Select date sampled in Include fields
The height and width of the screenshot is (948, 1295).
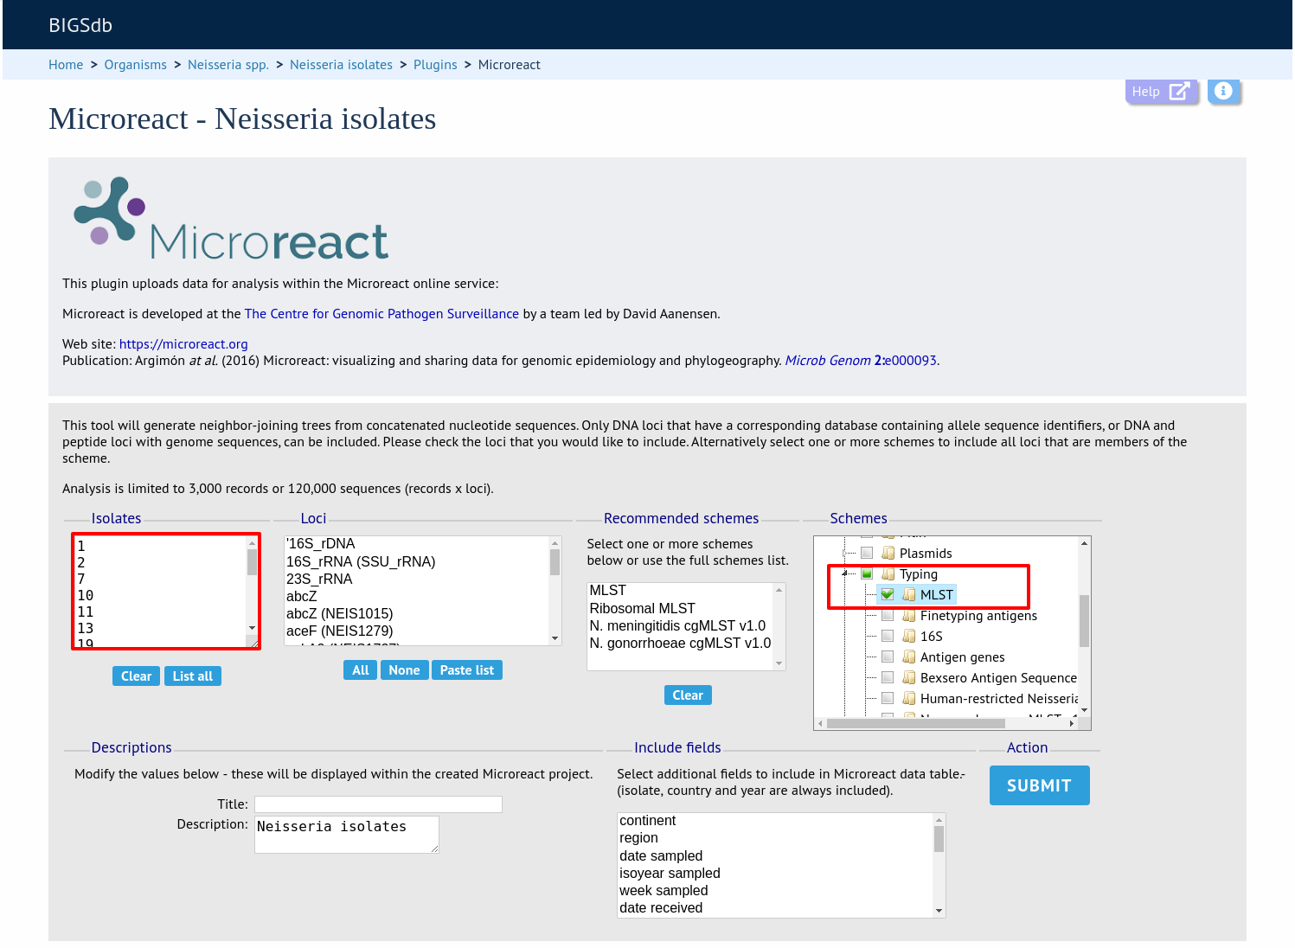(775, 856)
